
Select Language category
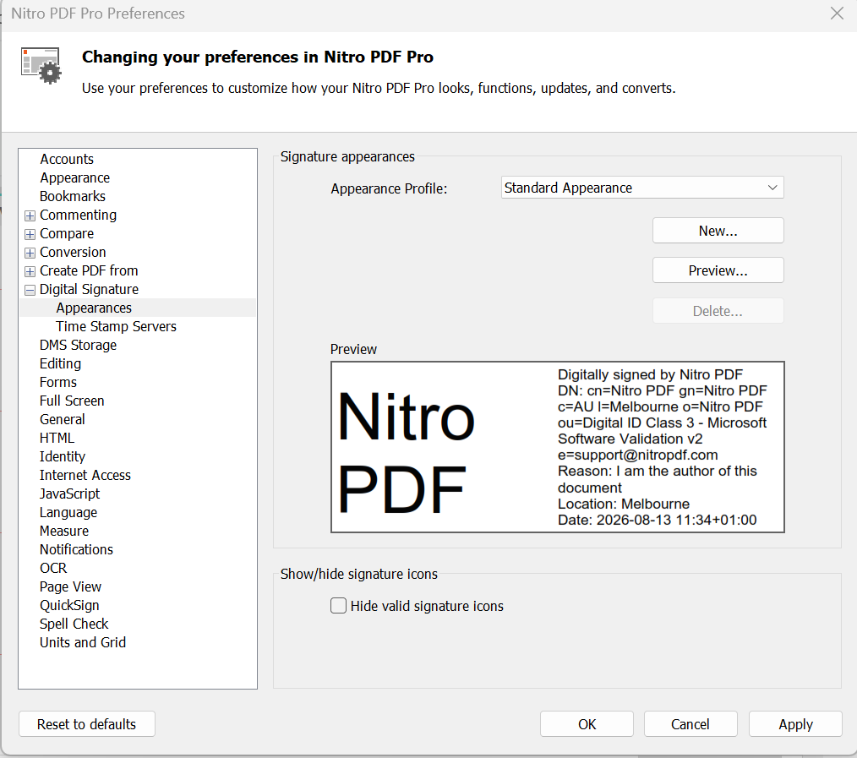point(68,512)
